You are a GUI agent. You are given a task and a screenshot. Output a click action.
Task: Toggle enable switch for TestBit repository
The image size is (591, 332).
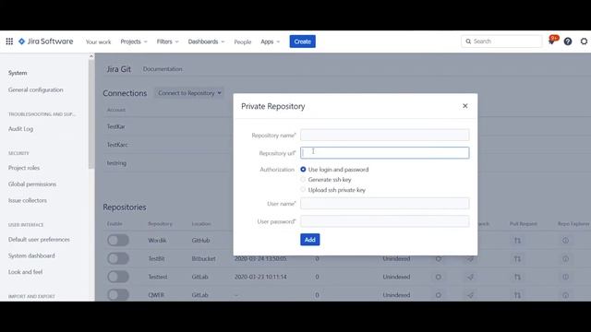[118, 258]
